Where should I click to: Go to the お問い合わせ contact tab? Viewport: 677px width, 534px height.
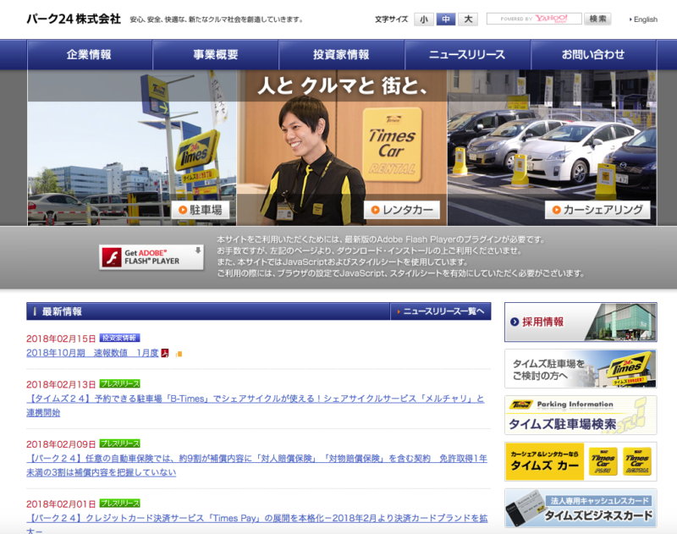coord(593,55)
